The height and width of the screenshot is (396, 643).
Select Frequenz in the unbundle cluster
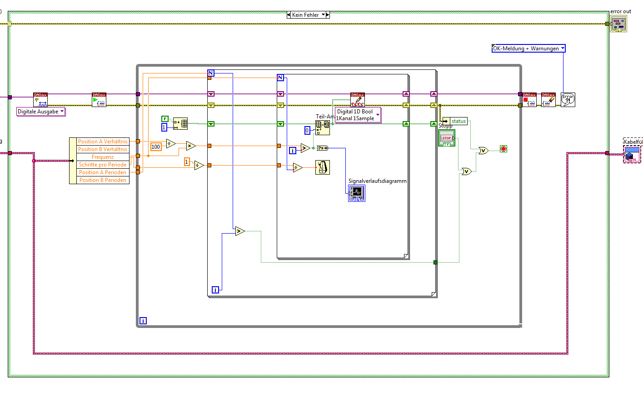click(x=103, y=157)
